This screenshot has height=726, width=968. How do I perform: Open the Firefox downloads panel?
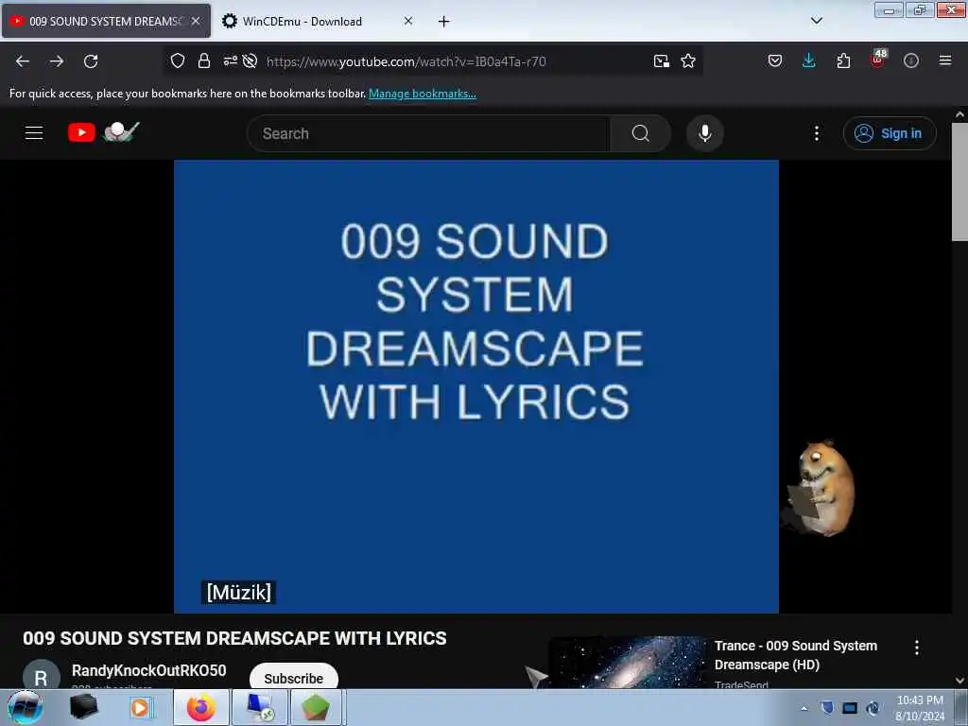point(809,60)
